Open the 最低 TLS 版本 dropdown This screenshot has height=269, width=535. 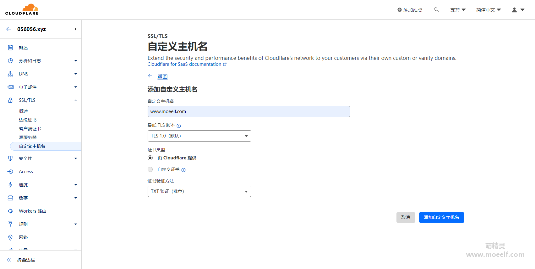[199, 136]
